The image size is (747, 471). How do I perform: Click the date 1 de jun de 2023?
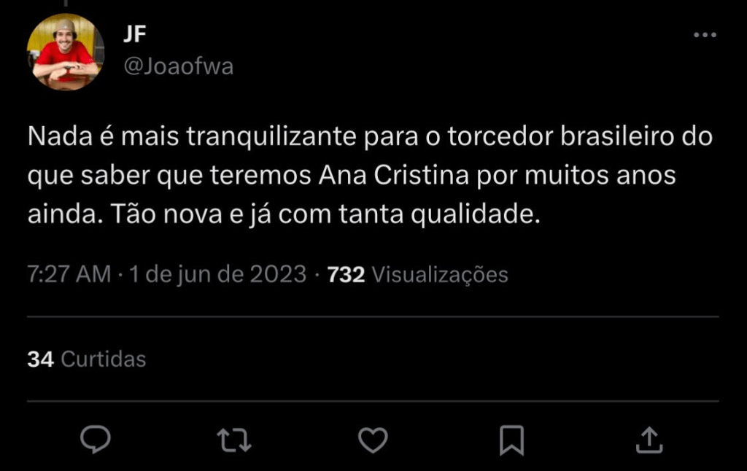click(x=217, y=275)
